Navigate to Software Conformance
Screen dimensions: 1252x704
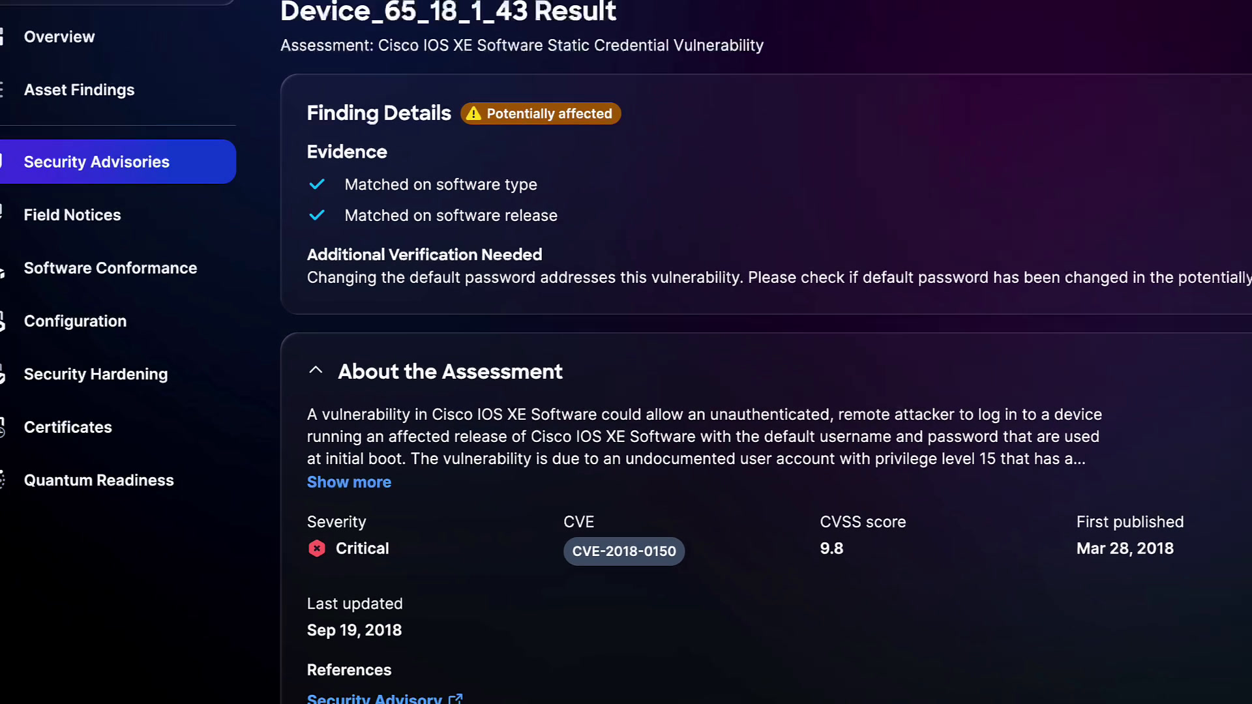tap(110, 268)
